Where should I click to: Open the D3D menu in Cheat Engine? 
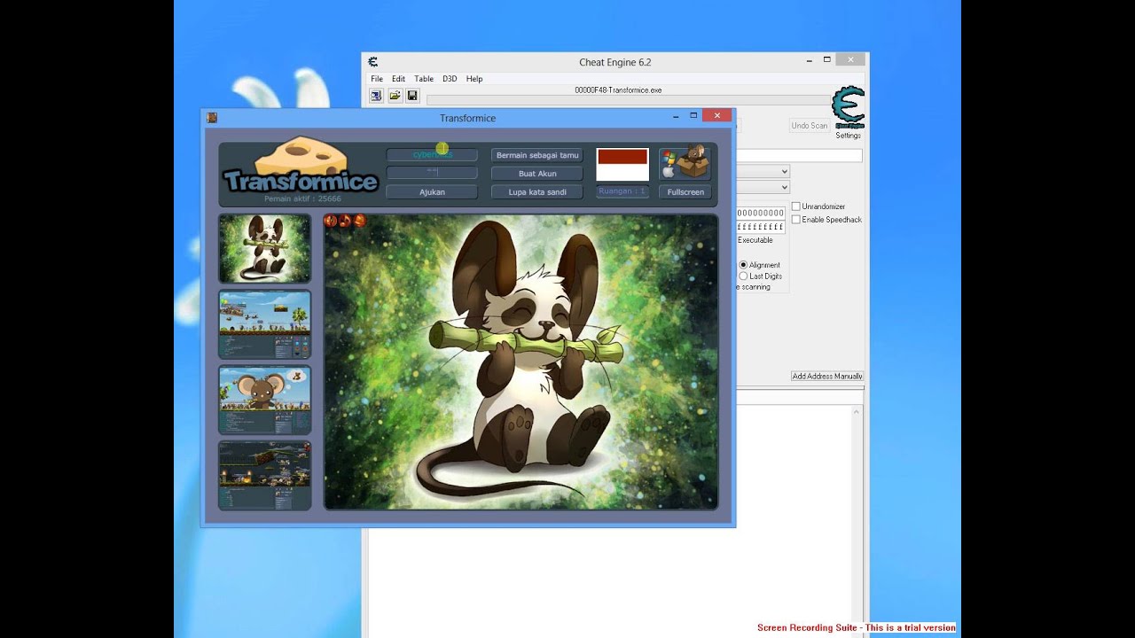(450, 79)
